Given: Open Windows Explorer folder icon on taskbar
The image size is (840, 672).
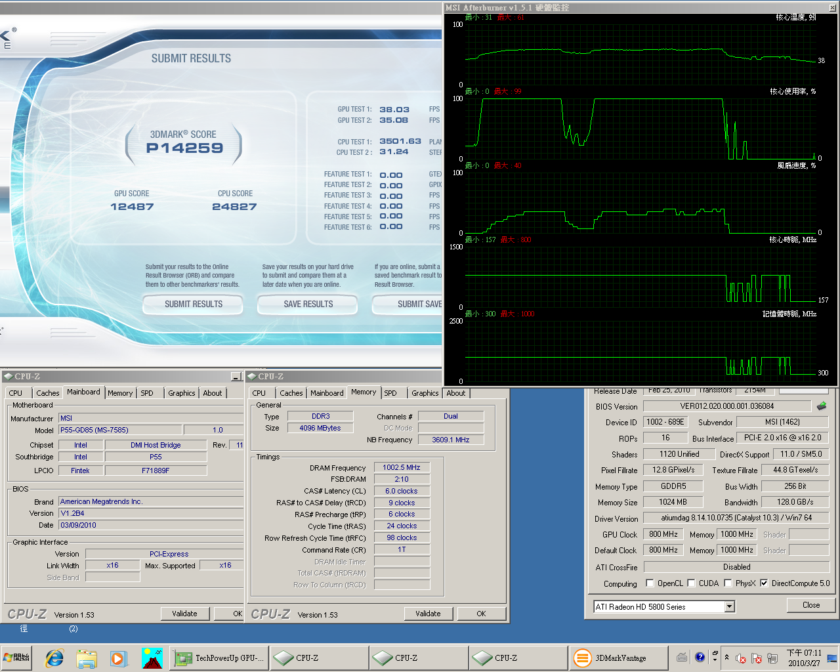Looking at the screenshot, I should [87, 658].
